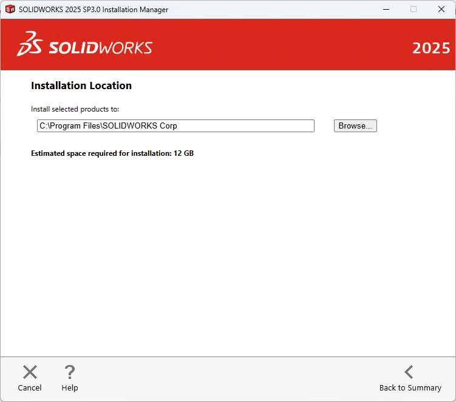This screenshot has height=402, width=456.
Task: Click the 2025 version text in the banner
Action: click(x=431, y=48)
